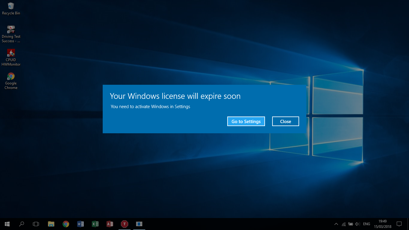This screenshot has height=230, width=409.
Task: Launch Access from the taskbar
Action: [x=110, y=224]
